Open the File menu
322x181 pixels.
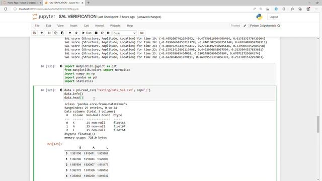click(37, 26)
